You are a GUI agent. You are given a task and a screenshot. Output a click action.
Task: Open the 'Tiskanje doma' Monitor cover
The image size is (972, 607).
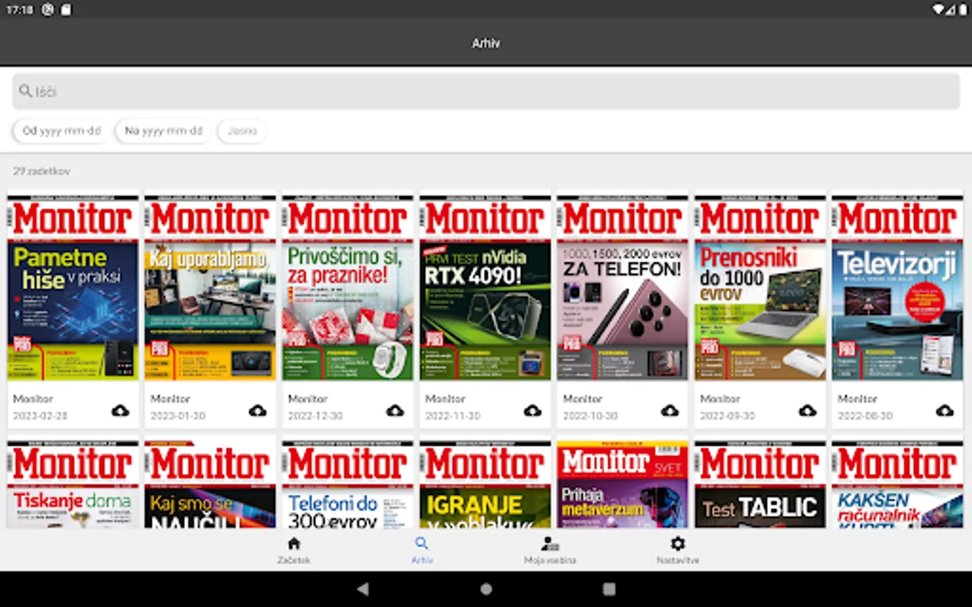click(x=73, y=484)
